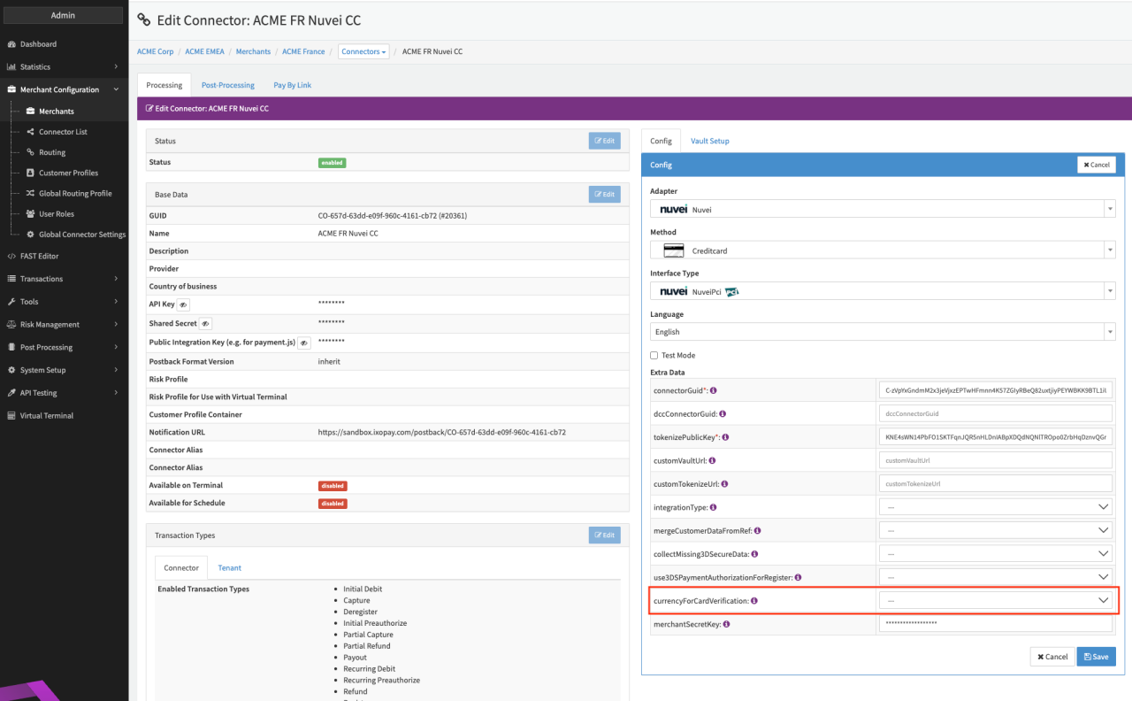This screenshot has height=701, width=1132.
Task: Click info icon beside currencyForCardVerification
Action: tap(754, 601)
